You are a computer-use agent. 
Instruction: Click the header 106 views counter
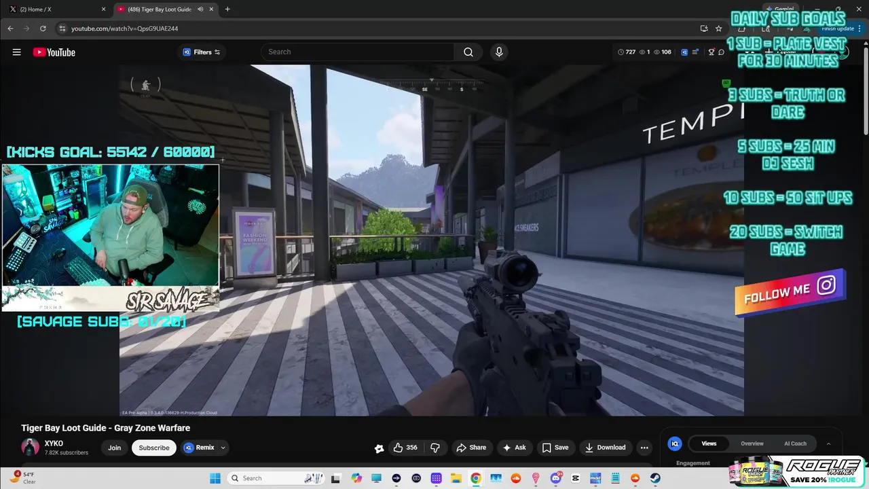click(x=662, y=52)
